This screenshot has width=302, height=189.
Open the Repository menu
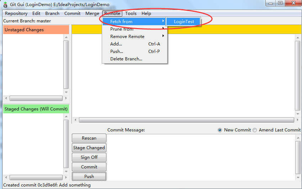[x=16, y=13]
